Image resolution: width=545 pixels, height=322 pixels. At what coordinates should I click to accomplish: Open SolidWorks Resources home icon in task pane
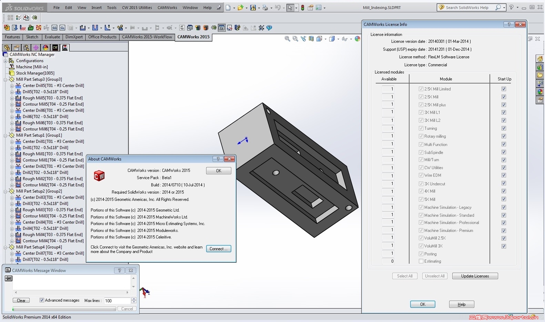pos(540,59)
